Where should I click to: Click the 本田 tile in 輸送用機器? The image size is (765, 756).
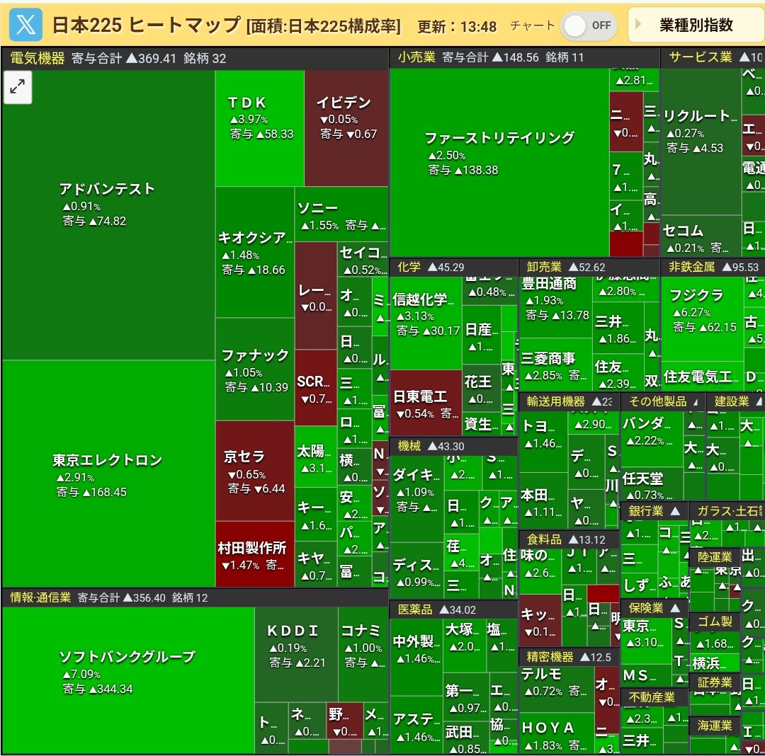point(543,502)
